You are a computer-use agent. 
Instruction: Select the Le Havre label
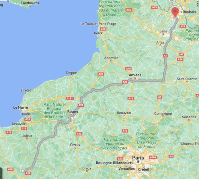pos(21,107)
